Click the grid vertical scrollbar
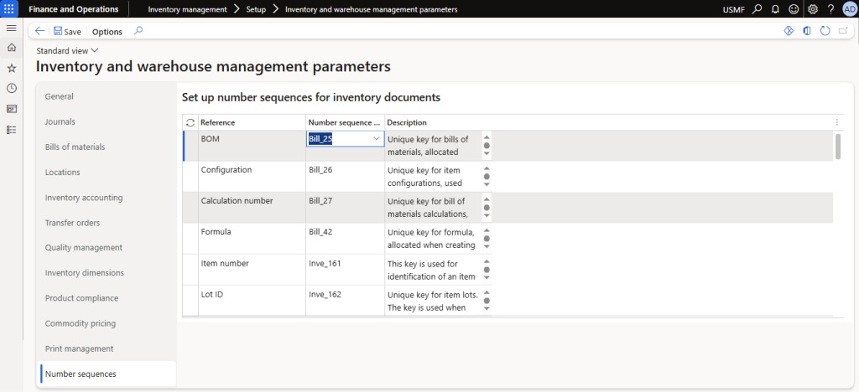 pyautogui.click(x=837, y=146)
